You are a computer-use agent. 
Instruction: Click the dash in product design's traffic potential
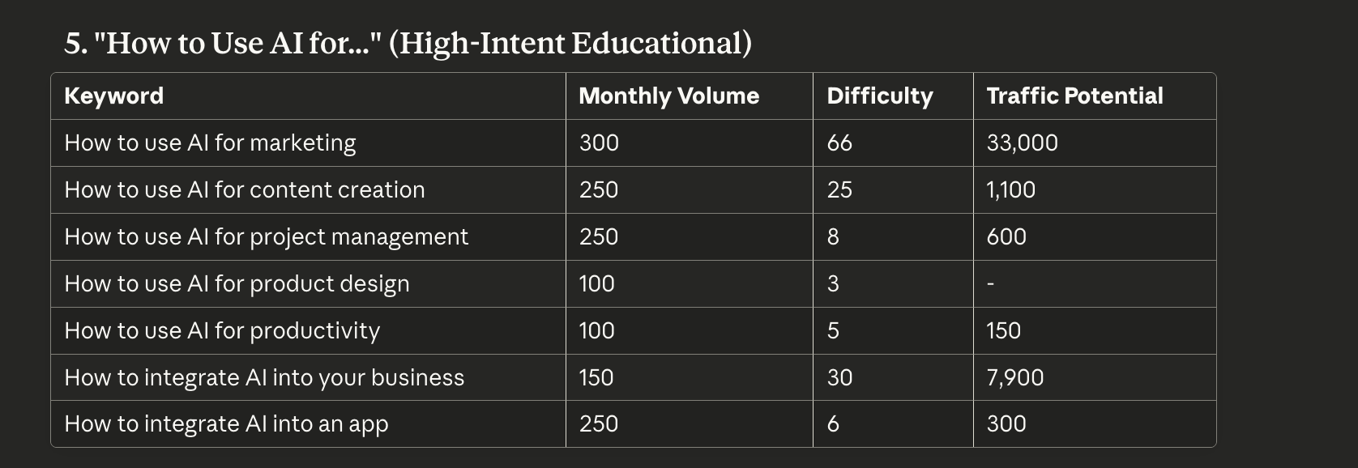tap(990, 284)
